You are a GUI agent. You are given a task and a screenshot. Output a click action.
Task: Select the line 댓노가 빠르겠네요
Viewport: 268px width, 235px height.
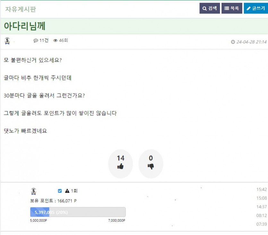click(25, 131)
